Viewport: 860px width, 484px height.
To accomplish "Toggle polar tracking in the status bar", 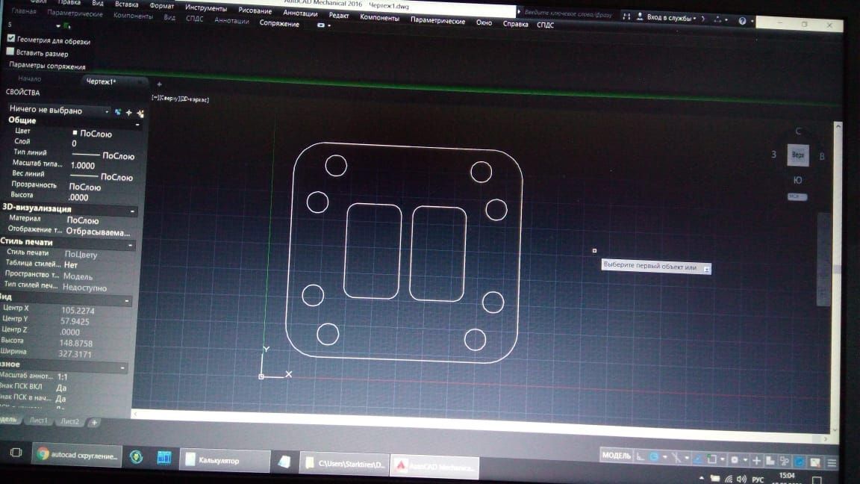I will coord(676,458).
